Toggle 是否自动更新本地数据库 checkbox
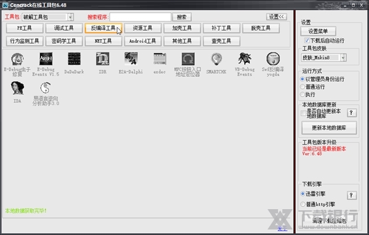The image size is (369, 235). 304,113
